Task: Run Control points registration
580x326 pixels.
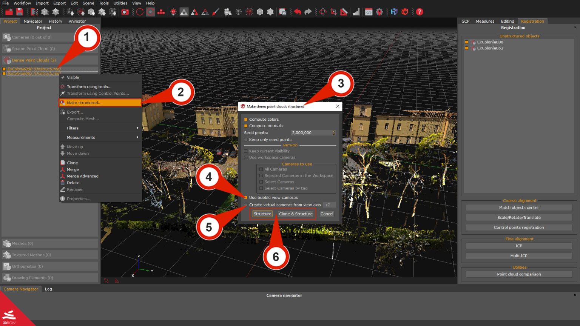Action: pos(519,227)
